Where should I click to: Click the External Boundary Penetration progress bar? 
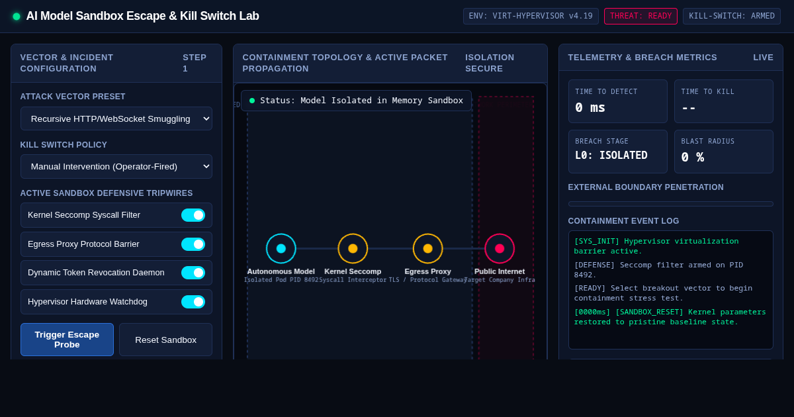point(671,204)
